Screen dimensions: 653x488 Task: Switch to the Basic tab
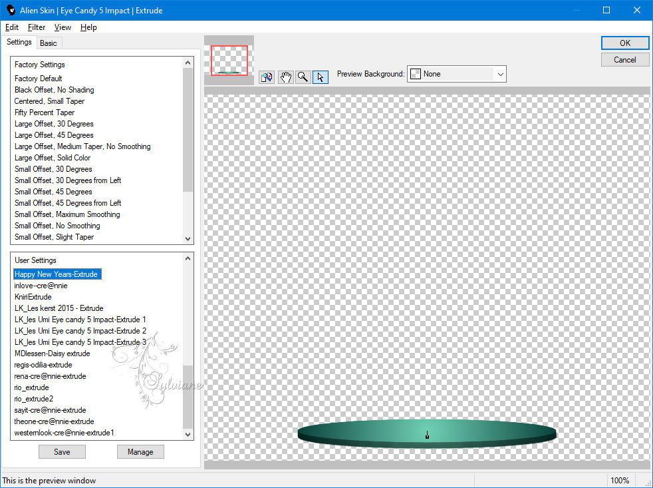(49, 43)
